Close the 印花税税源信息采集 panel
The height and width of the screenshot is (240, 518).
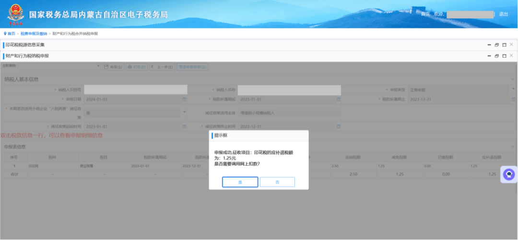511,45
